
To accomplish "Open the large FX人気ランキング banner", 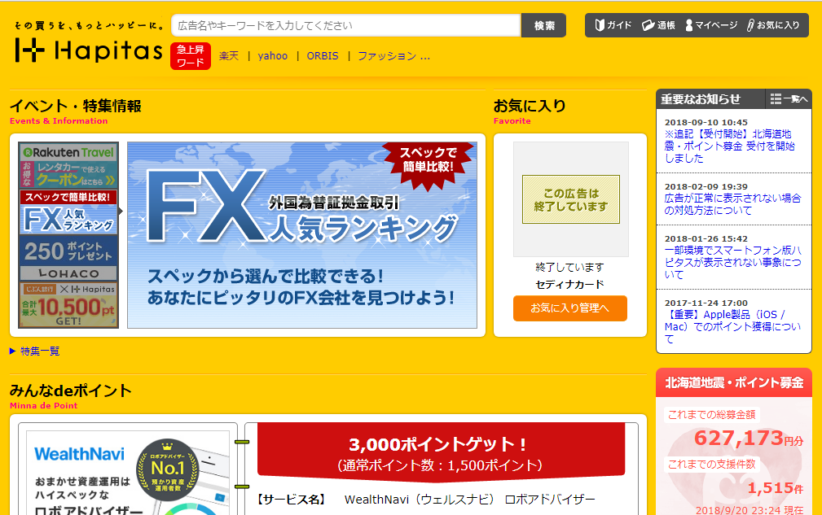I will [302, 235].
